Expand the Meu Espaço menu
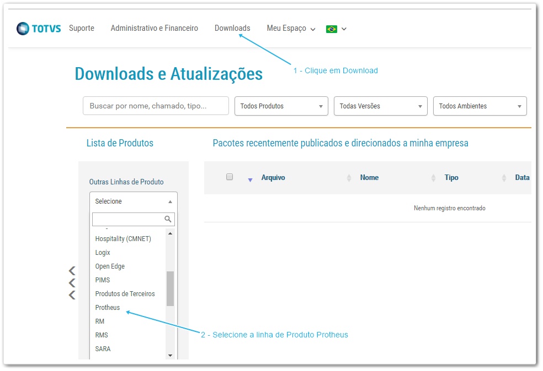Viewport: 543px width, 371px height. click(x=291, y=28)
